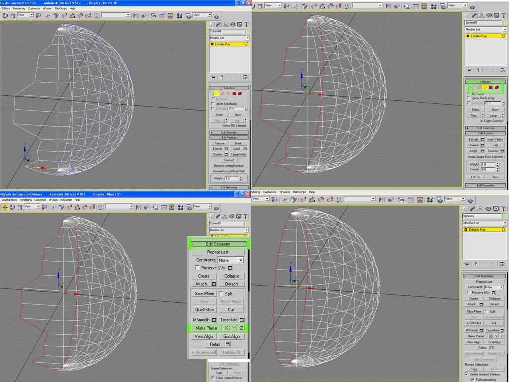The height and width of the screenshot is (382, 509).
Task: Open Layer Manager icon in top-left toolbar
Action: 153,15
